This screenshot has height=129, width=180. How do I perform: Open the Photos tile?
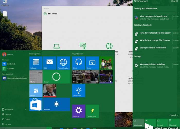(36, 77)
